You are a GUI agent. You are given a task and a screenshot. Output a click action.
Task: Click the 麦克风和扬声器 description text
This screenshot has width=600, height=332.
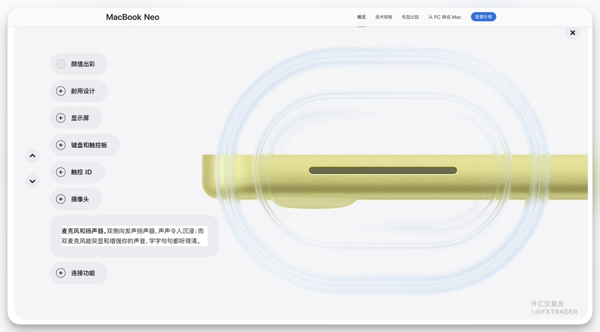tap(134, 236)
